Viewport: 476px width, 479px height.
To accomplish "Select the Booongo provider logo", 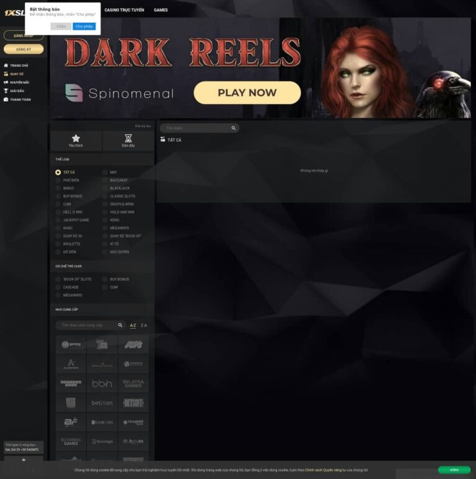I will (102, 441).
